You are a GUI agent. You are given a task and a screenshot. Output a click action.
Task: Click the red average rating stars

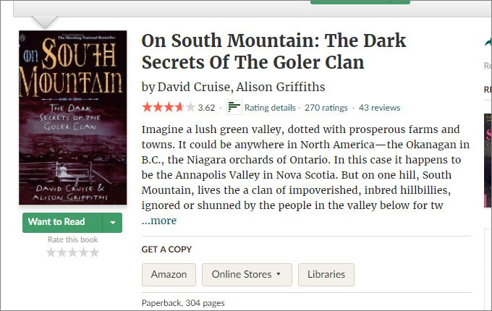(169, 107)
